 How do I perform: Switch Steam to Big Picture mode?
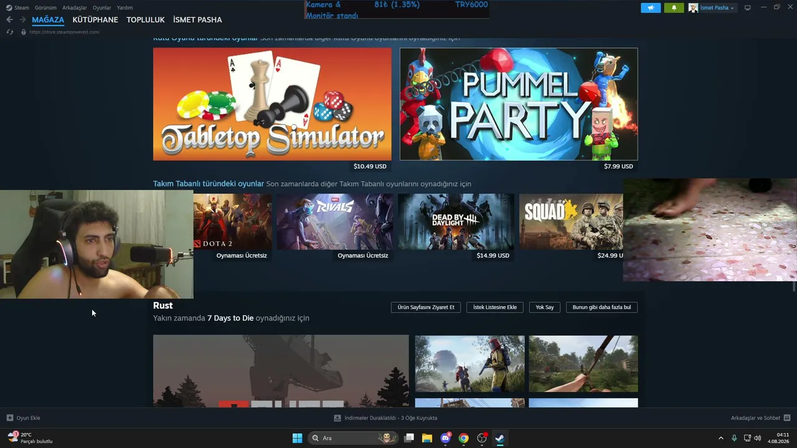pyautogui.click(x=748, y=7)
